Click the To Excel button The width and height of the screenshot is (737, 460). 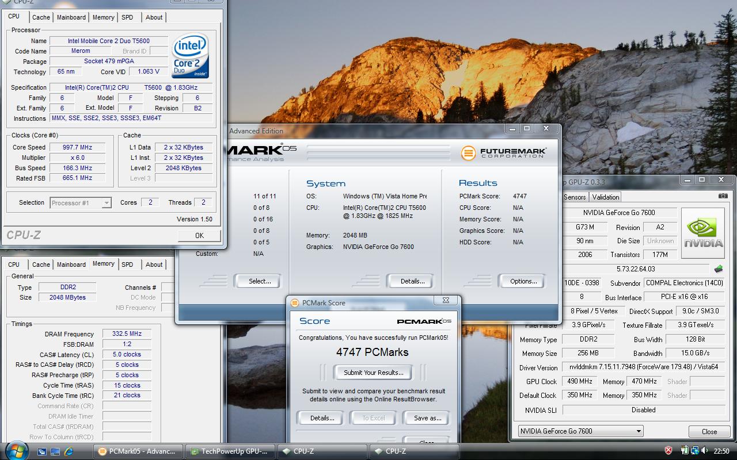[x=374, y=418]
